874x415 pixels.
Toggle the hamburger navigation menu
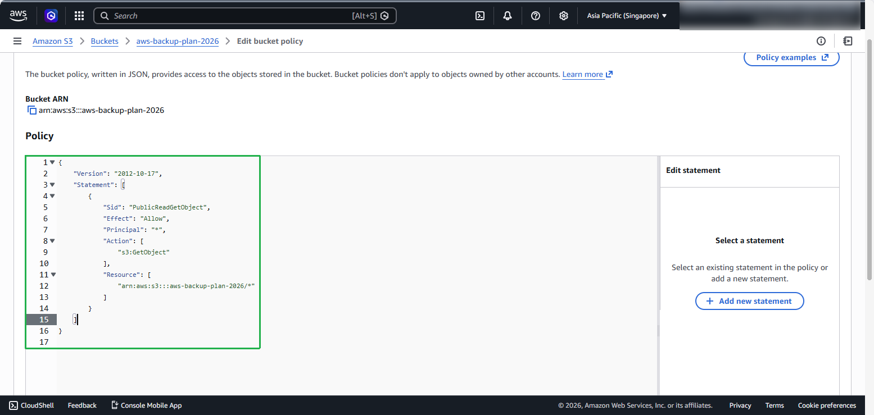(17, 41)
